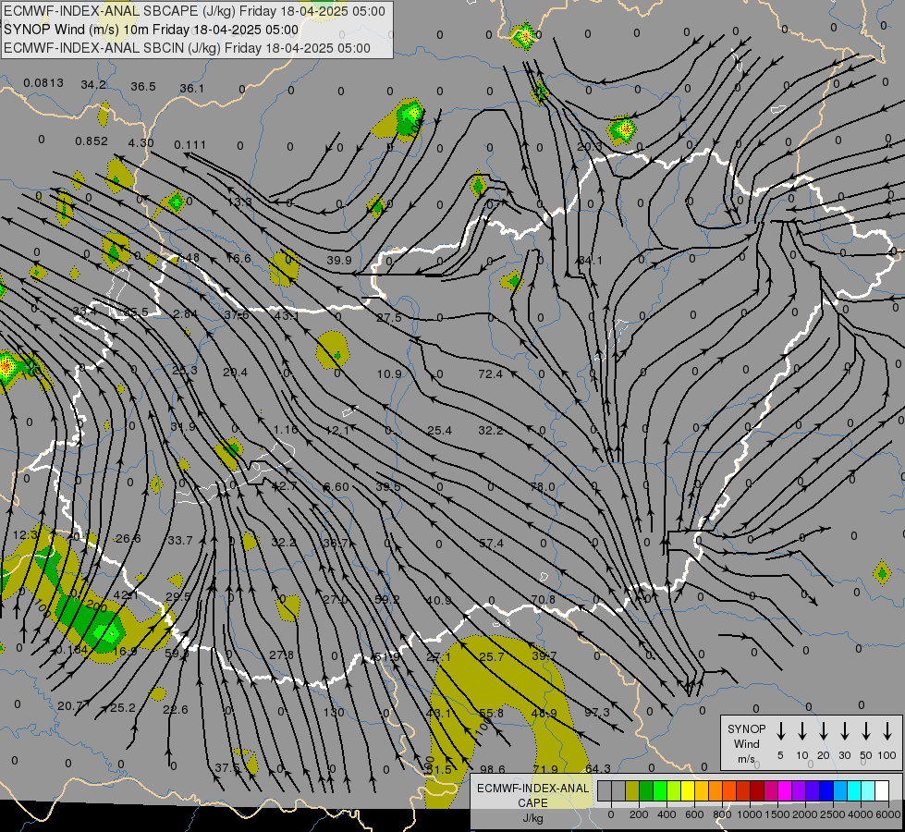The image size is (905, 832).
Task: Click the map value '0.0813'
Action: [43, 83]
